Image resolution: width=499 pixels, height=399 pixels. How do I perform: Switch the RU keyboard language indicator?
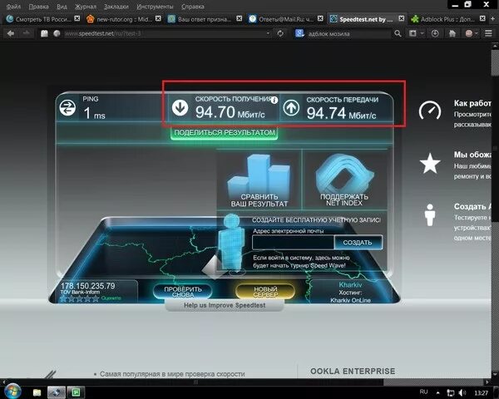(423, 392)
